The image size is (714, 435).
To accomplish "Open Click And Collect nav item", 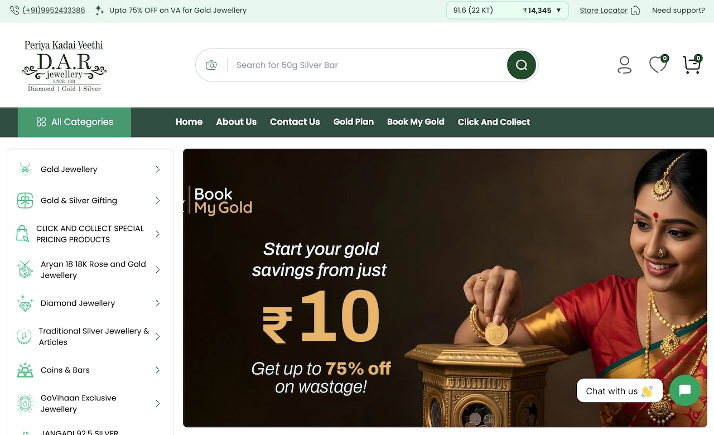I will [494, 122].
